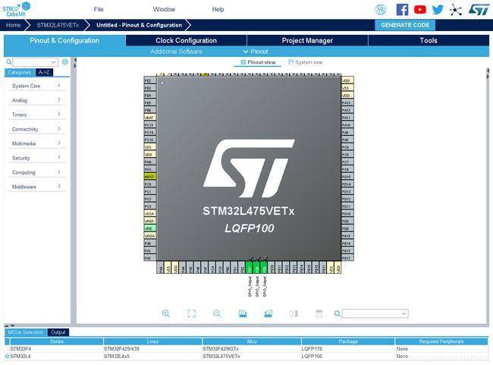This screenshot has height=365, width=493.
Task: Open the Twitter icon link
Action: point(438,9)
